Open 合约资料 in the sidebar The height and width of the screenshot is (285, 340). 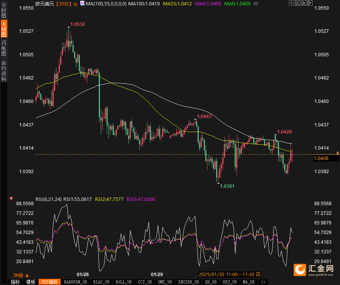pos(4,71)
